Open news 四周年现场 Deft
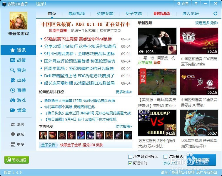Image resolution: width=222 pixels, height=176 pixels. coord(79,69)
